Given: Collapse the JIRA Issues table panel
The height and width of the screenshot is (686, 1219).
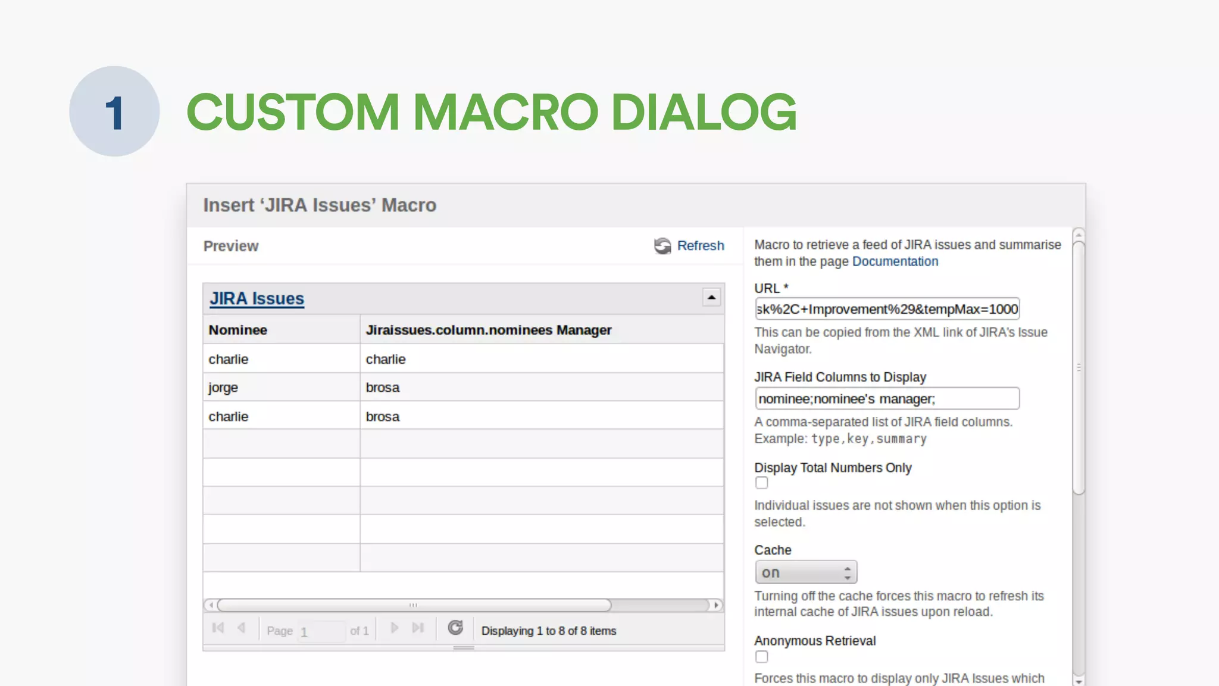Looking at the screenshot, I should (x=711, y=297).
